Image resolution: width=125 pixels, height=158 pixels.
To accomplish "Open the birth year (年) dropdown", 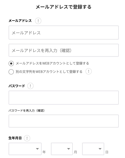I will click(x=25, y=149).
